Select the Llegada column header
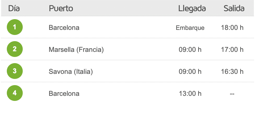Image resolution: width=255 pixels, height=115 pixels. [x=192, y=9]
